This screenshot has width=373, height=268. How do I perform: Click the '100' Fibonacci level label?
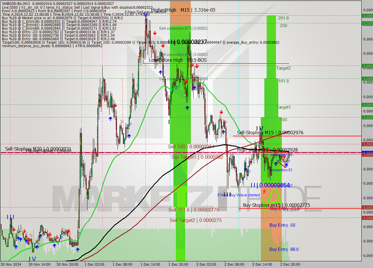284,120
